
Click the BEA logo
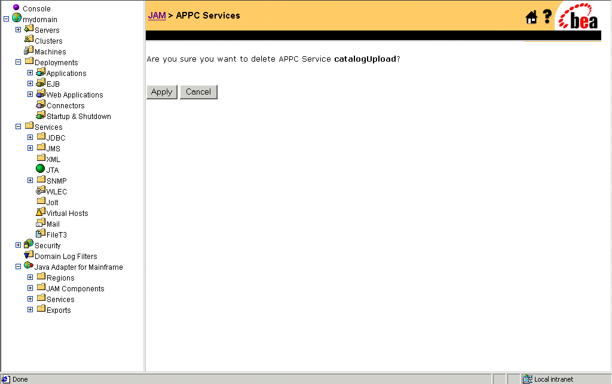pyautogui.click(x=578, y=16)
